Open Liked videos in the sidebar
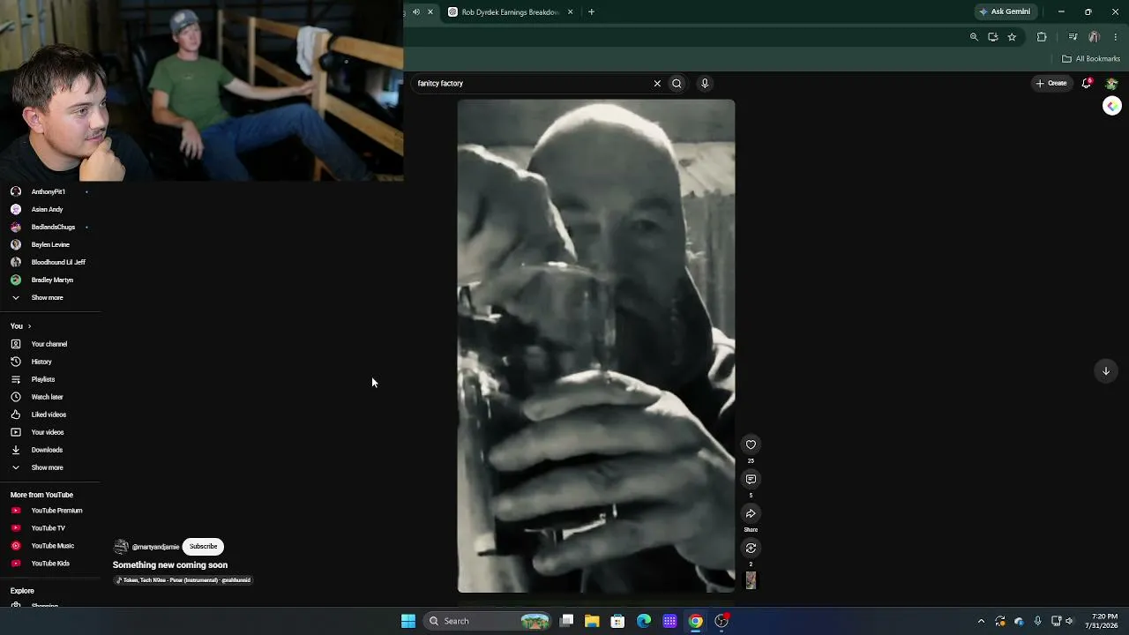This screenshot has width=1129, height=635. [x=50, y=415]
